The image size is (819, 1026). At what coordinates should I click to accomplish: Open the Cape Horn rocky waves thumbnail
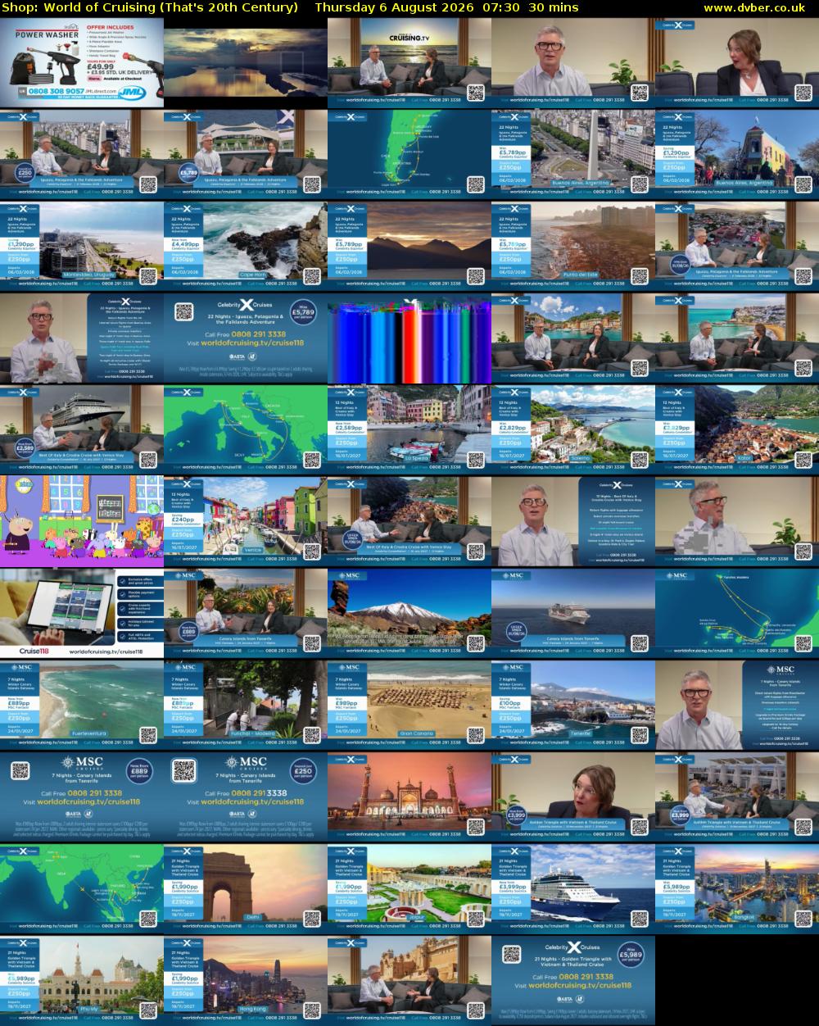point(246,247)
